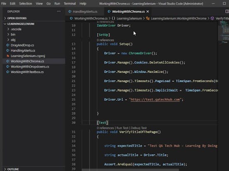The width and height of the screenshot is (229, 171).
Task: Click Maximize in line 19
Action: 155,72
